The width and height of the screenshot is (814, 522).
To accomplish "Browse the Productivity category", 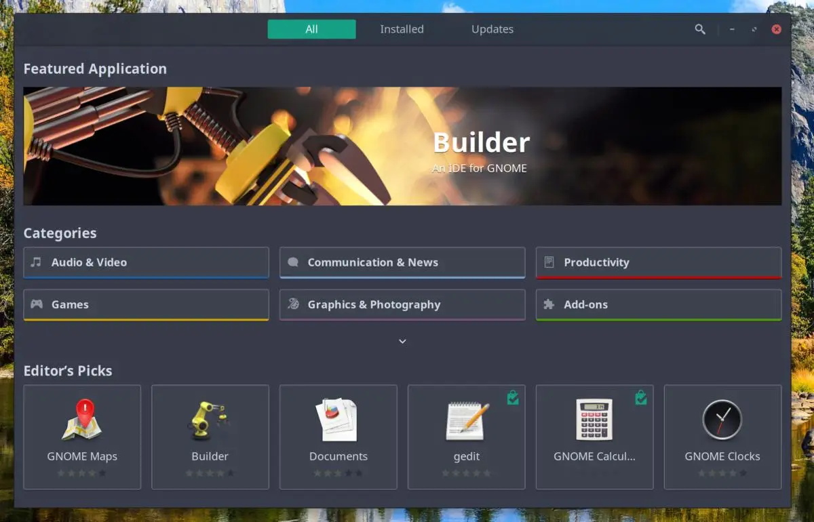I will click(658, 262).
